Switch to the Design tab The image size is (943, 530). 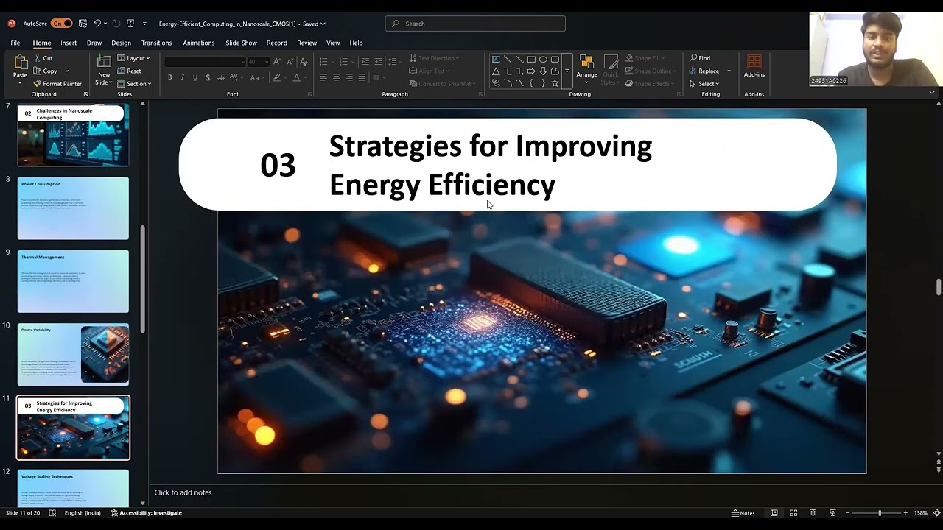point(121,43)
